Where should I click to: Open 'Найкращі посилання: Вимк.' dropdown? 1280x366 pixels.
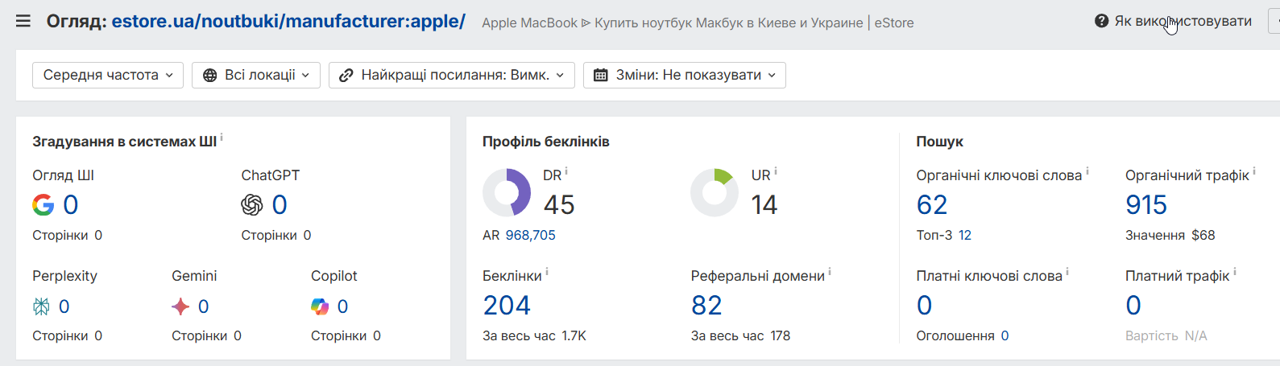coord(452,75)
